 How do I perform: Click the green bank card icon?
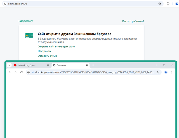(29, 36)
